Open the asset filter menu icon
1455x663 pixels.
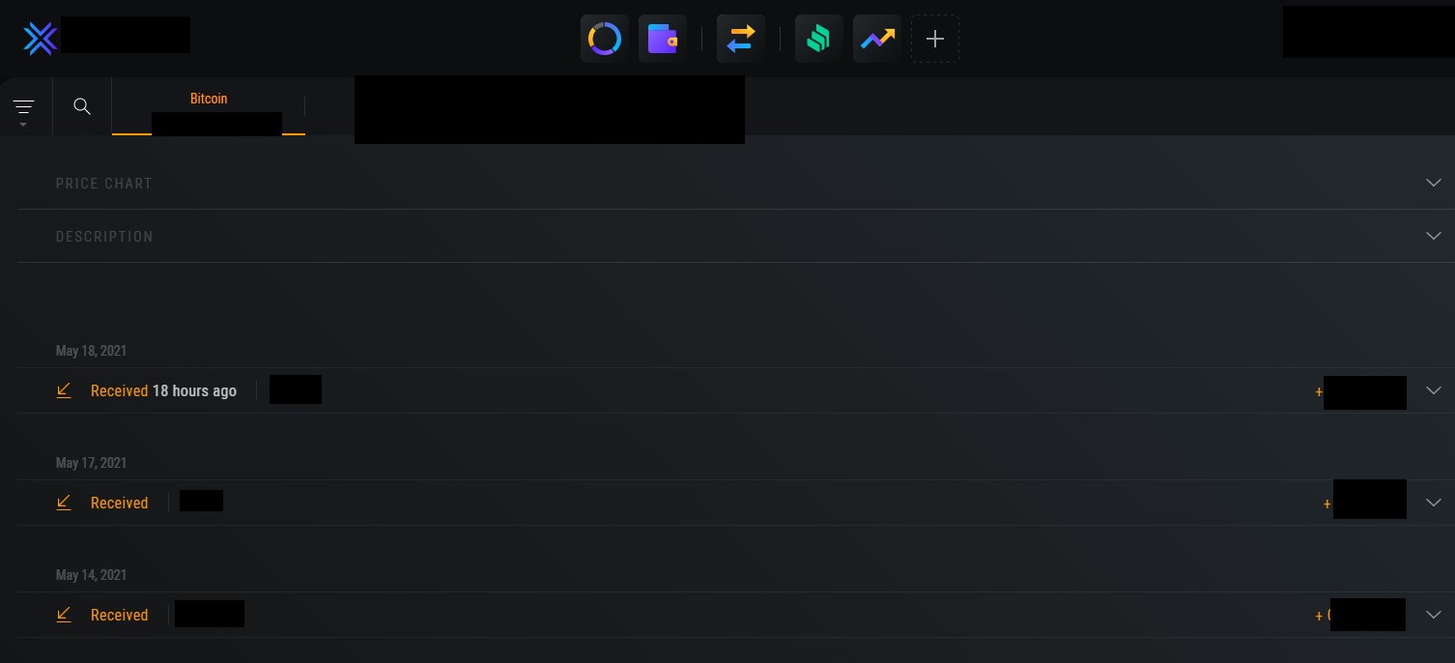(23, 109)
